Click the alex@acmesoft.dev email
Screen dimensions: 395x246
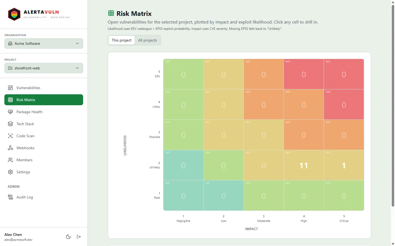point(18,240)
